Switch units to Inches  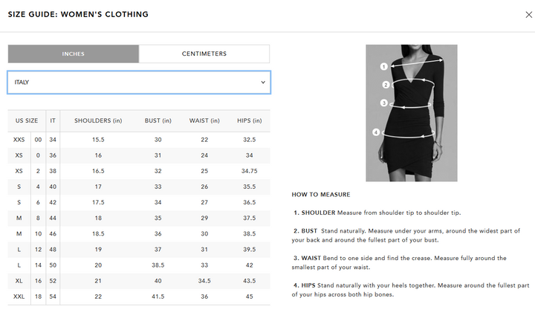coord(73,54)
